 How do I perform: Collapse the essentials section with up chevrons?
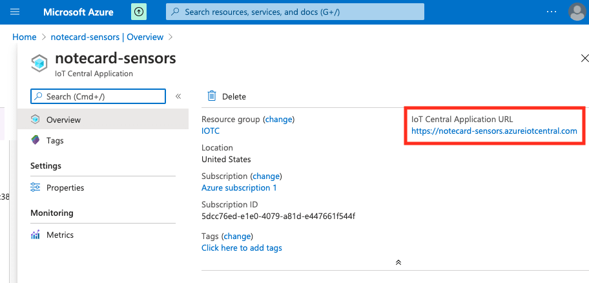pyautogui.click(x=398, y=262)
